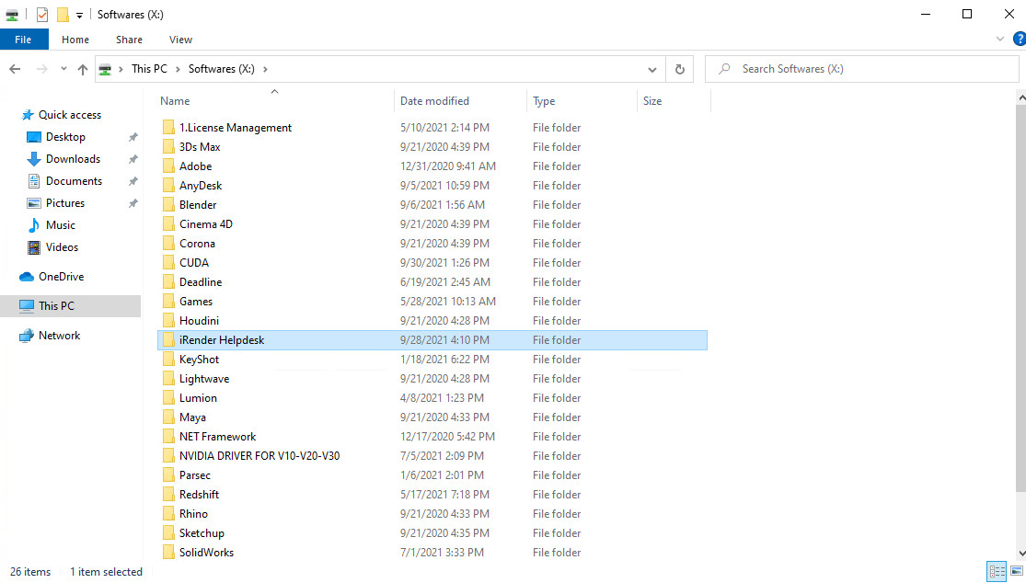This screenshot has height=583, width=1026.
Task: Click the Properties quick access toolbar icon
Action: click(42, 15)
